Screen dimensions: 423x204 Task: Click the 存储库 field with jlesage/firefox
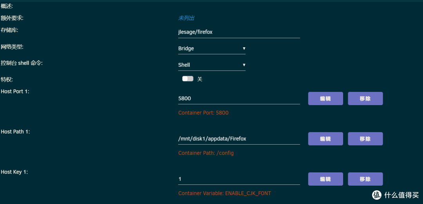tap(239, 32)
